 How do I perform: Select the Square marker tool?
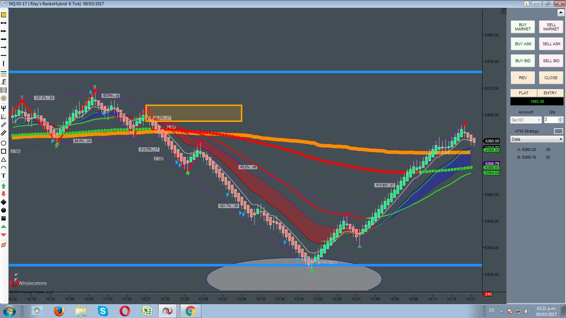click(x=4, y=218)
